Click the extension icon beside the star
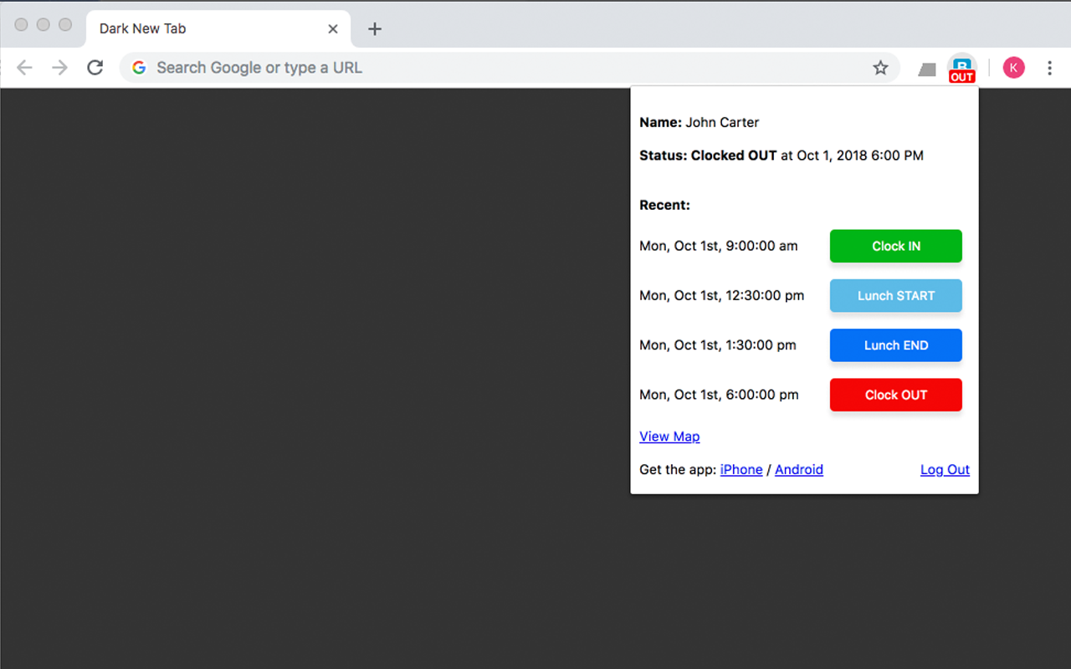The image size is (1071, 669). (926, 68)
